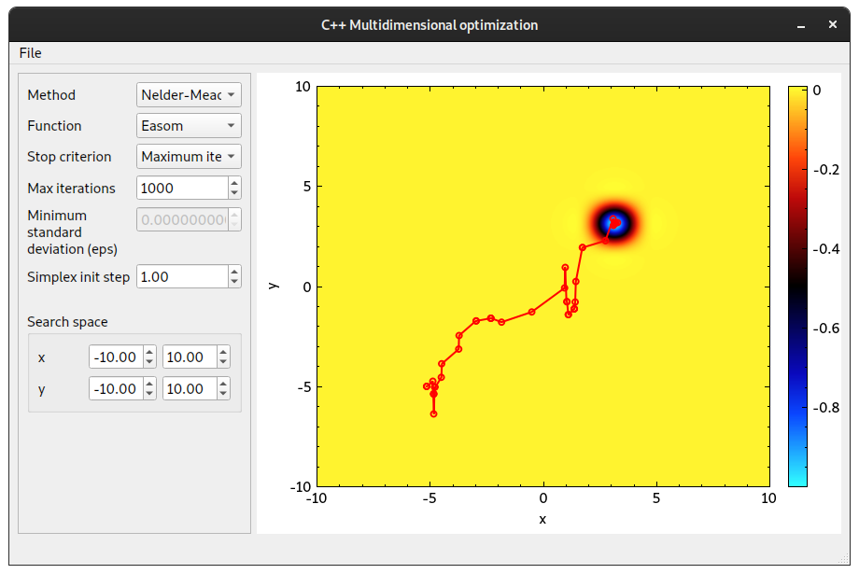859x574 pixels.
Task: Increase the Simplex init step value
Action: coord(234,272)
